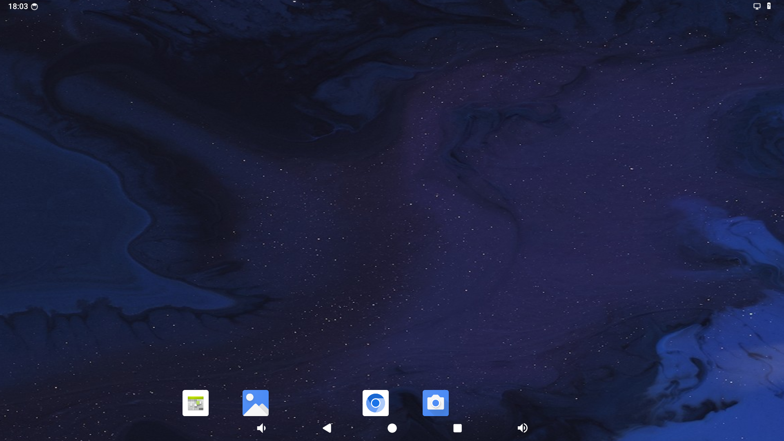The width and height of the screenshot is (784, 441).
Task: Raise volume with the right speaker icon
Action: pos(522,428)
